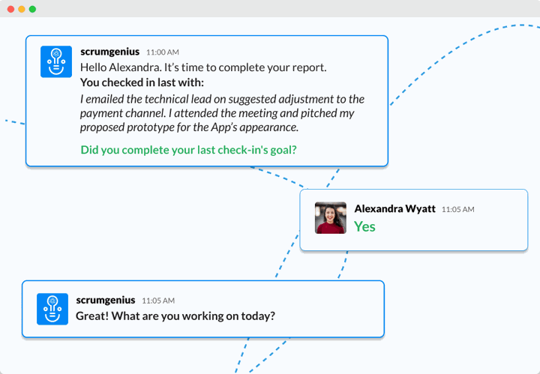Viewport: 540px width, 374px height.
Task: Click "Hello Alexandra" greeting line
Action: pos(203,67)
